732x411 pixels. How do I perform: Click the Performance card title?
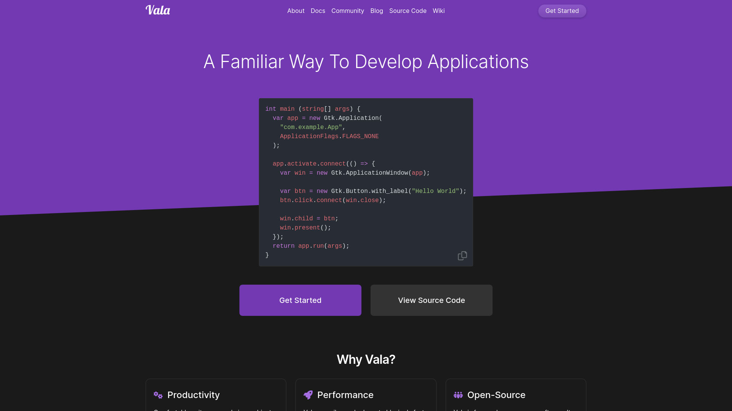pos(345,395)
